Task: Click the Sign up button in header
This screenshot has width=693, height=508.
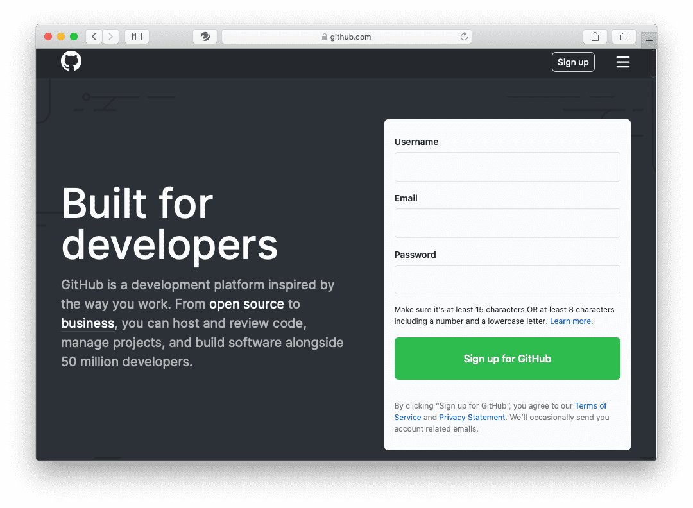Action: click(573, 62)
